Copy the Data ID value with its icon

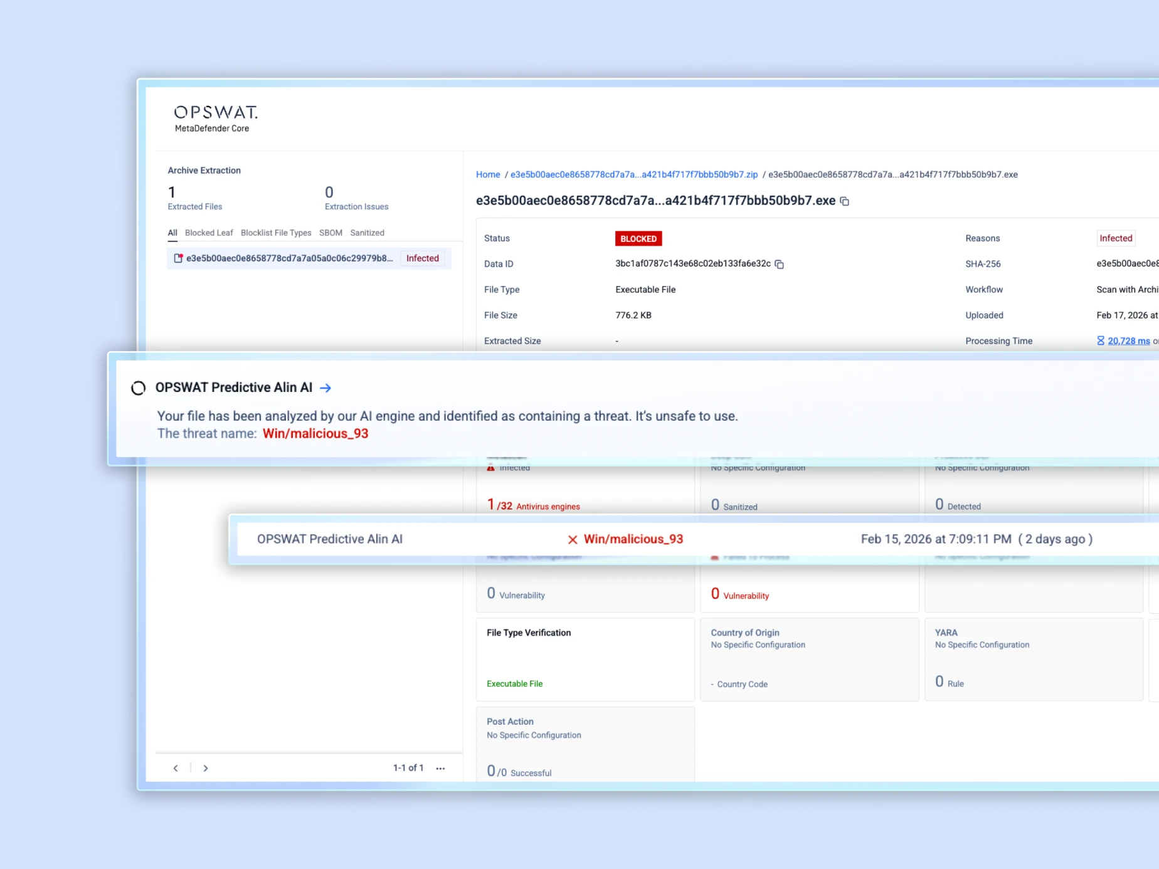tap(779, 264)
